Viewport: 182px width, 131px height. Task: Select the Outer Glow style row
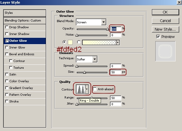25,41
